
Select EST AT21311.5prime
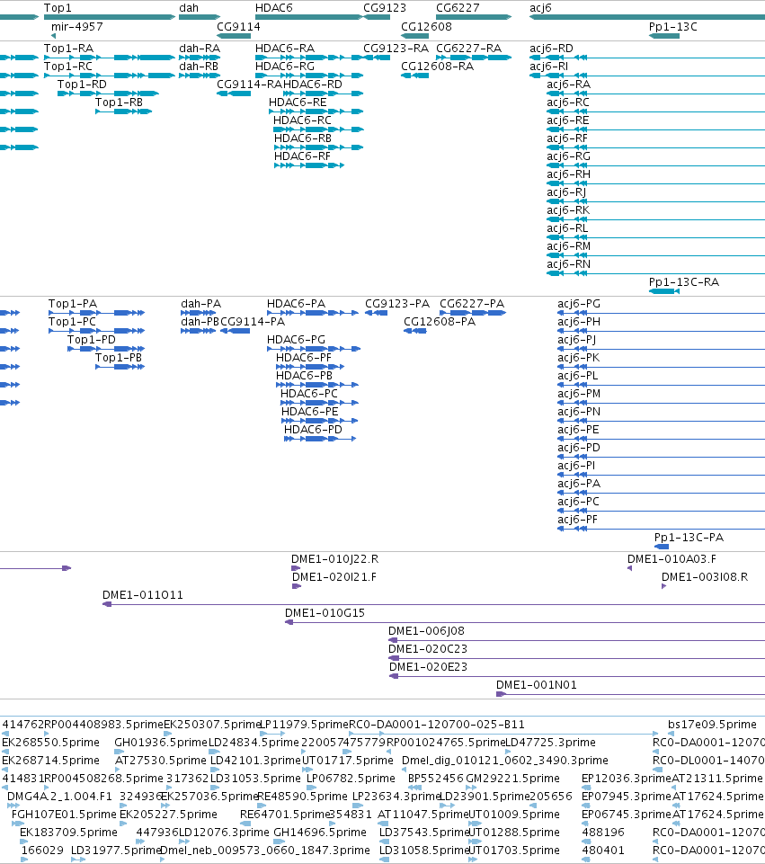(717, 778)
